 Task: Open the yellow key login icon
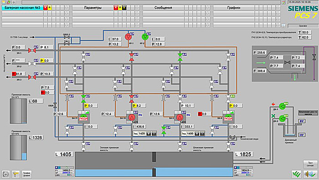click(x=16, y=174)
